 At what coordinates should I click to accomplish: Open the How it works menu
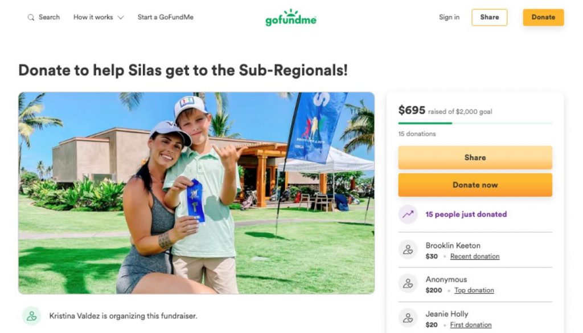(x=98, y=17)
